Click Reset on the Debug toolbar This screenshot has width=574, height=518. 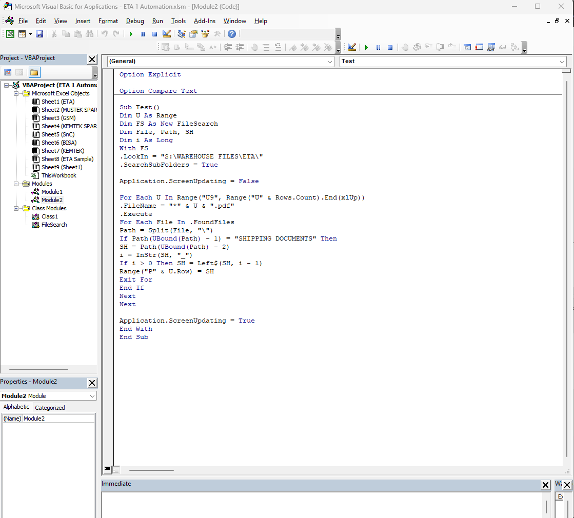[x=390, y=47]
